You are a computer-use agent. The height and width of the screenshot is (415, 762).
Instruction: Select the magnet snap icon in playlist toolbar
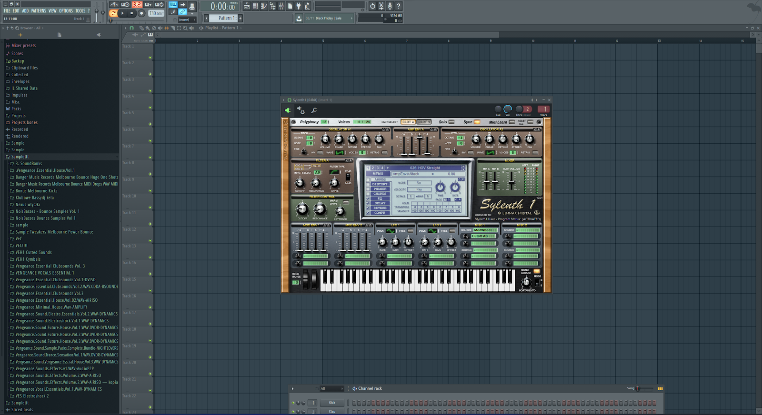pyautogui.click(x=132, y=28)
